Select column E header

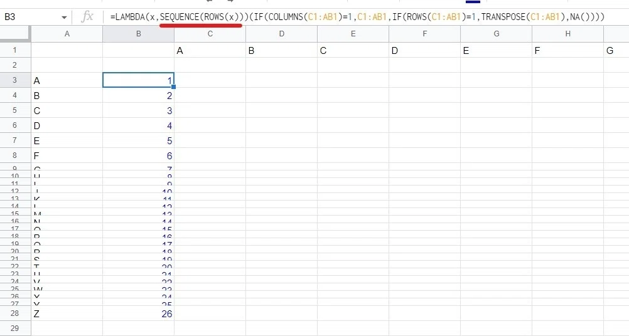(x=353, y=34)
